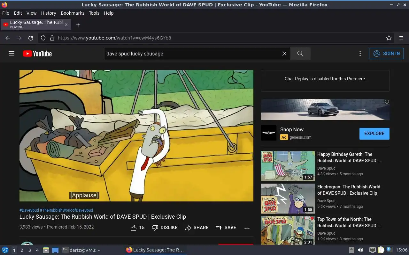This screenshot has height=255, width=409.
Task: Open the network tray icon
Action: [372, 250]
